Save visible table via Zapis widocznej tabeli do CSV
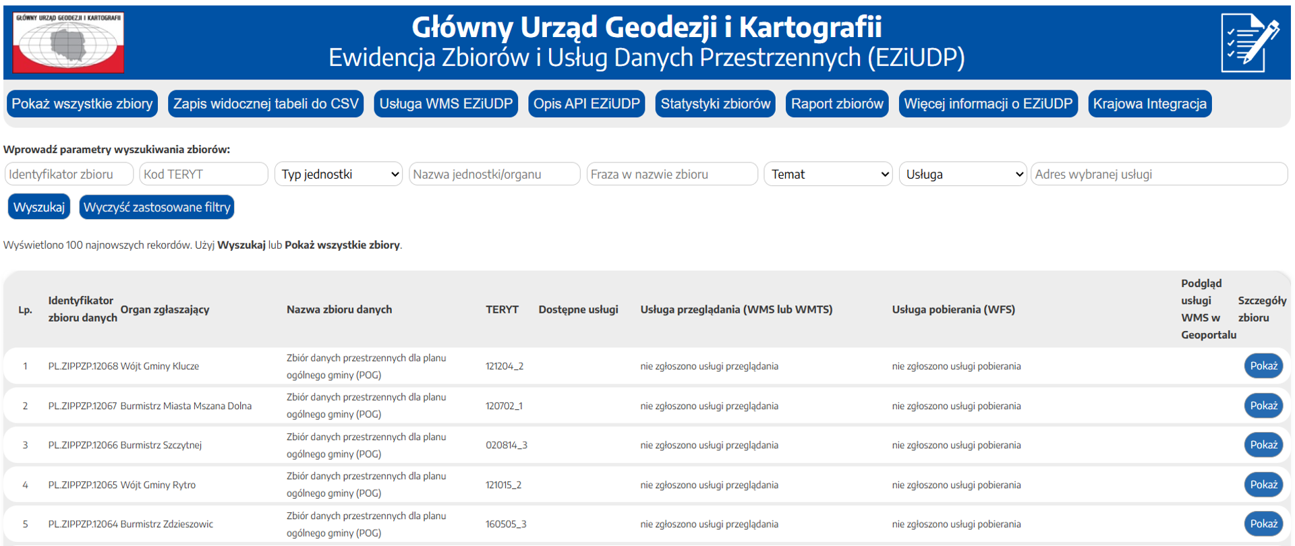This screenshot has height=546, width=1295. click(x=266, y=104)
